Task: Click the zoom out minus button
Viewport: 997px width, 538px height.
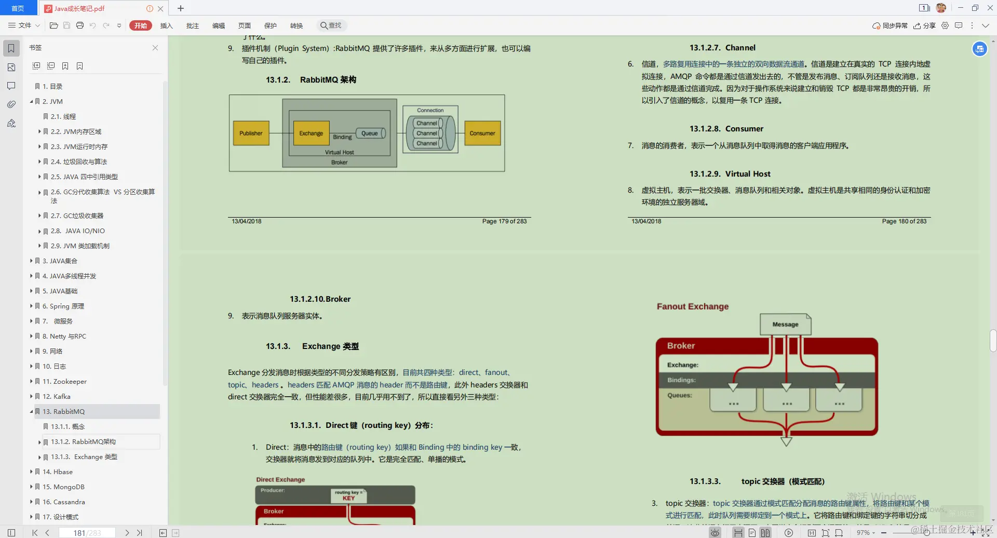Action: [x=884, y=533]
